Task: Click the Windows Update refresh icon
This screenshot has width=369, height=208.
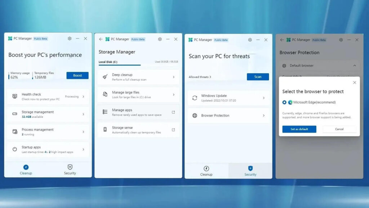Action: [x=195, y=98]
